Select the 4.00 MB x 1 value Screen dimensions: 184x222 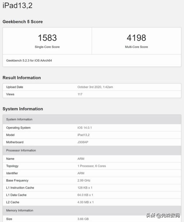(86, 202)
